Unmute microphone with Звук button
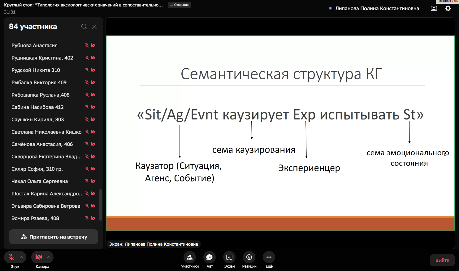This screenshot has width=459, height=271. click(x=11, y=257)
